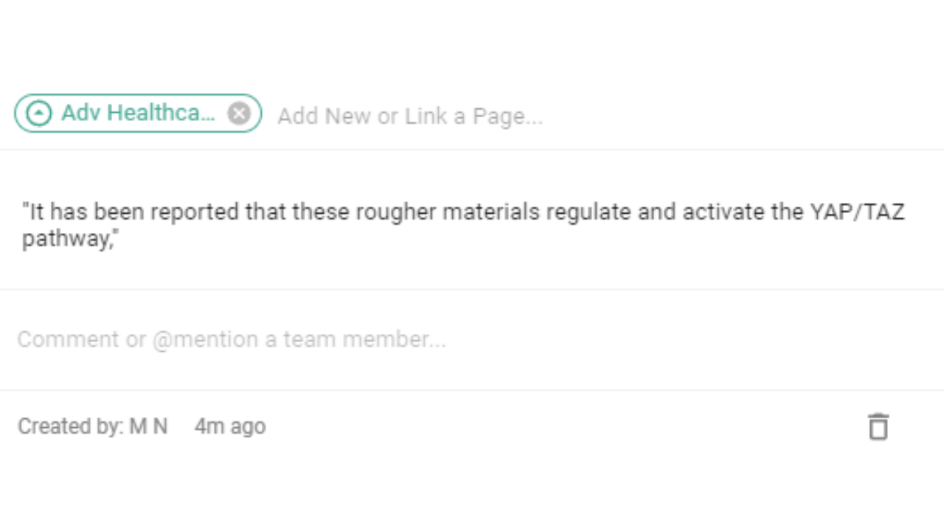This screenshot has height=531, width=944.
Task: Click the word "YAP/TAZ" in the quote
Action: 857,212
